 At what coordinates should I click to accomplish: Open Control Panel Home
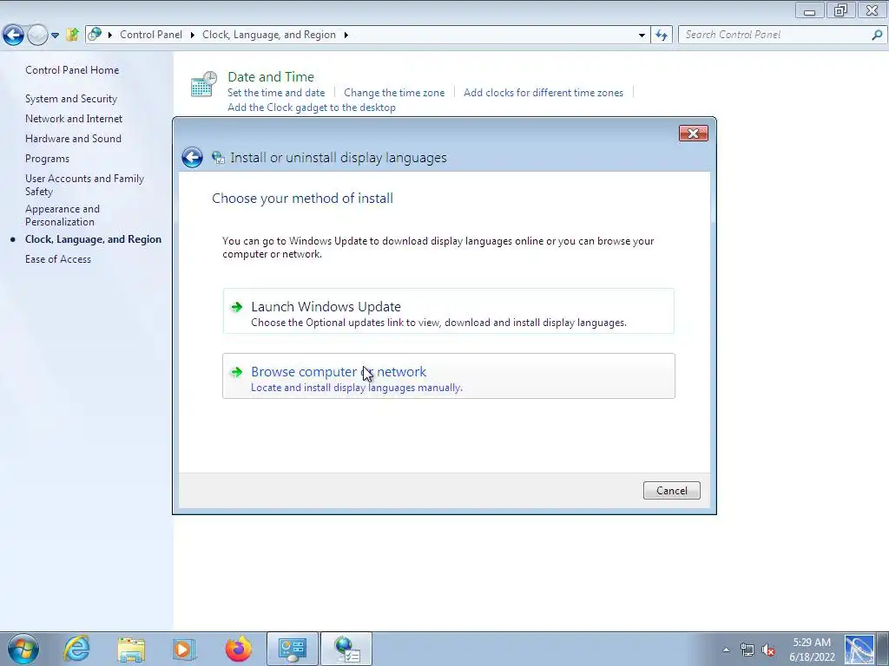click(x=72, y=70)
